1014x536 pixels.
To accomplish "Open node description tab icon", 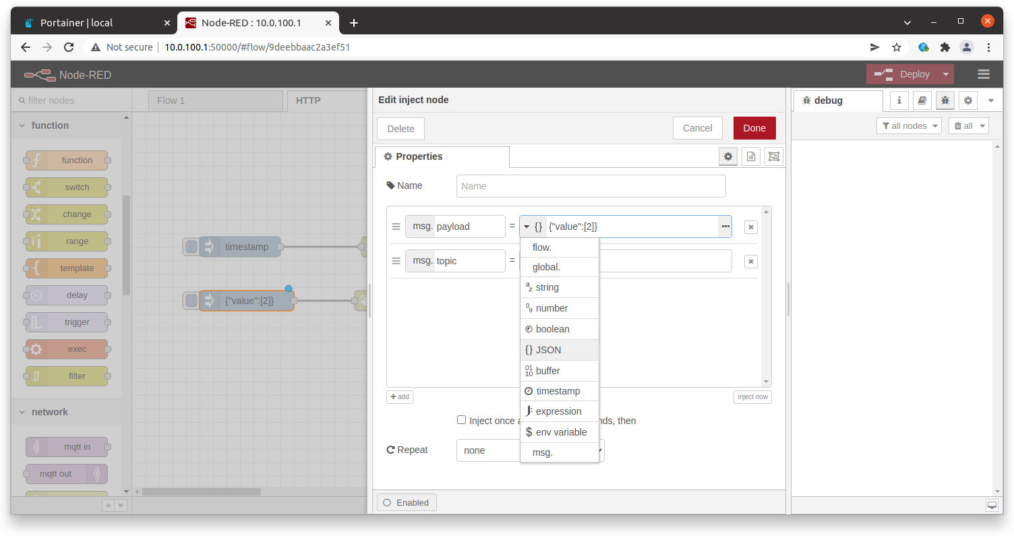I will coord(750,156).
